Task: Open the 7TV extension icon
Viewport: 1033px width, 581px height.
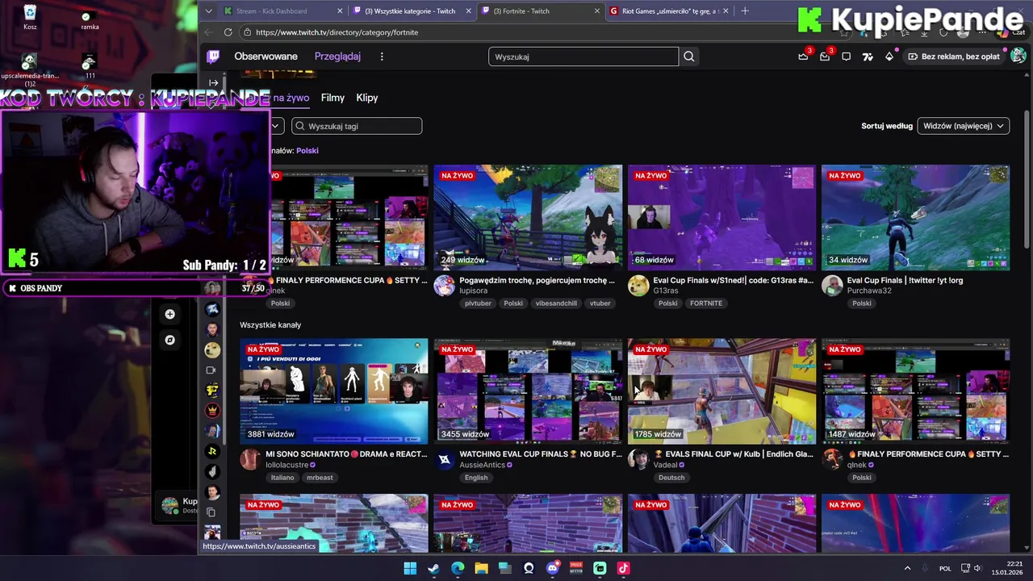Action: [x=868, y=56]
